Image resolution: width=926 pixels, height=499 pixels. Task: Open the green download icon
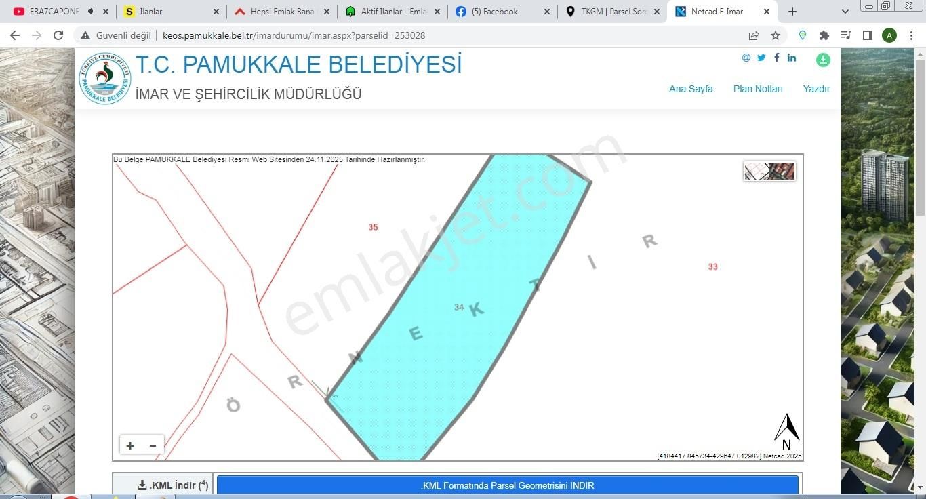coord(822,60)
